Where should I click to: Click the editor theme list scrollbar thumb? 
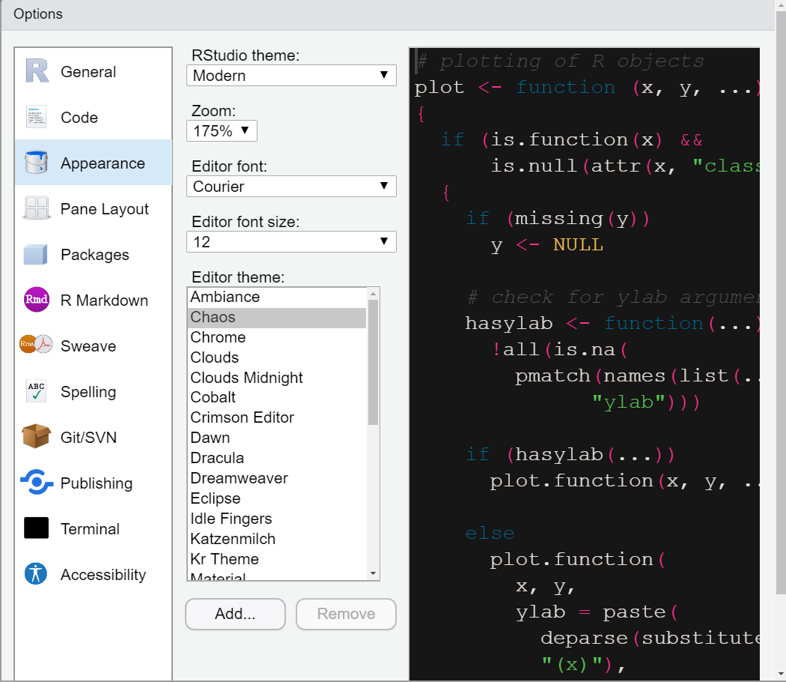(x=373, y=362)
